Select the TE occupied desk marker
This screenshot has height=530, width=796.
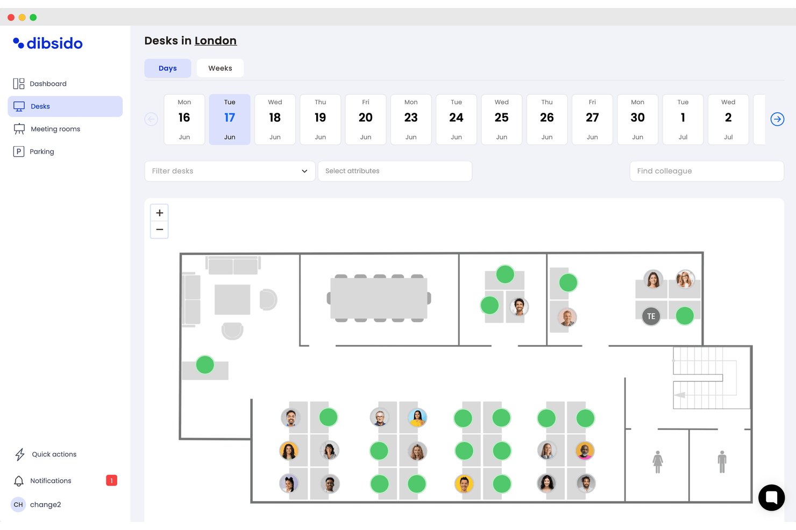coord(651,316)
